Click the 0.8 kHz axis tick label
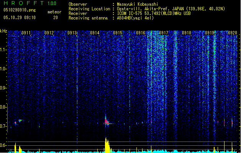241x153 pixels. [x=3, y=107]
